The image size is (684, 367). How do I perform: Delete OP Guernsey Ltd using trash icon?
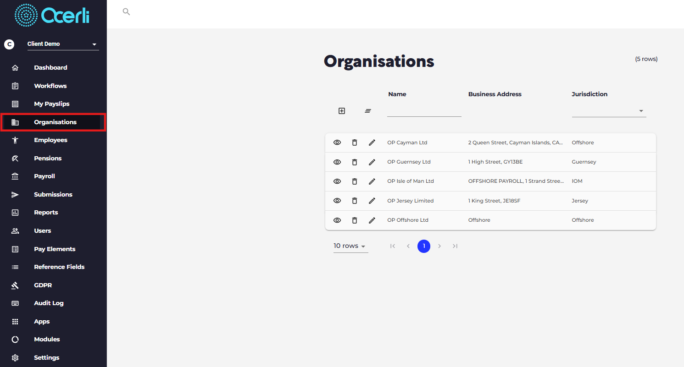click(355, 162)
